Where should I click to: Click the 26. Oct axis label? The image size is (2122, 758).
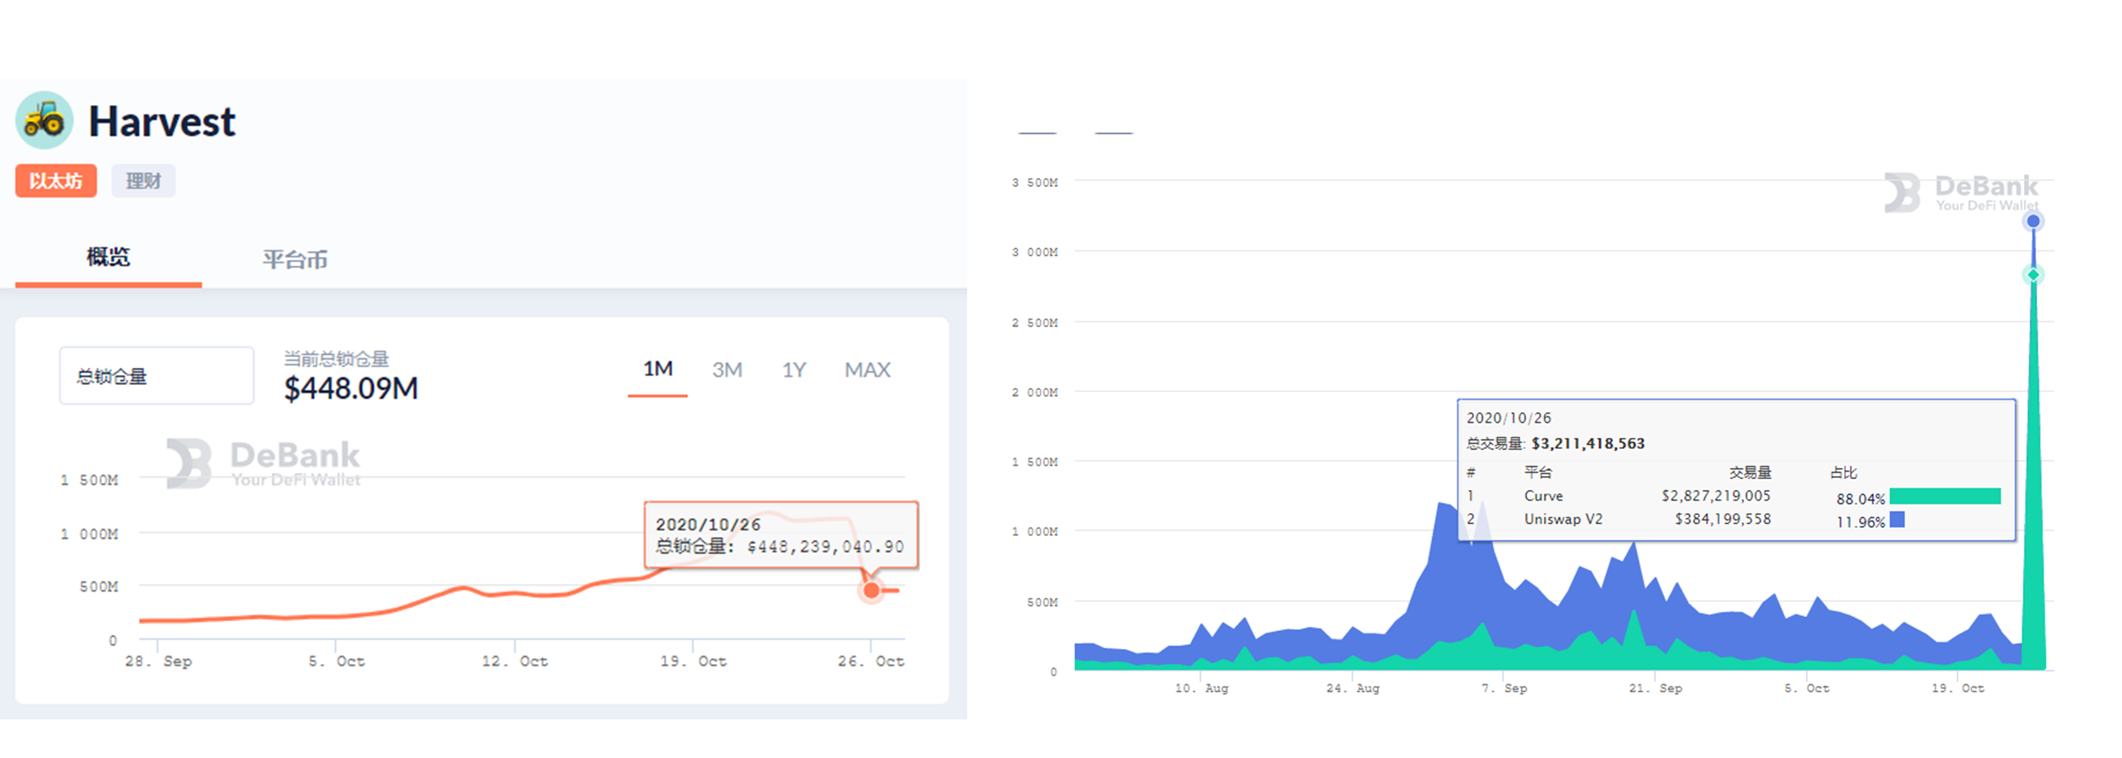[x=871, y=661]
